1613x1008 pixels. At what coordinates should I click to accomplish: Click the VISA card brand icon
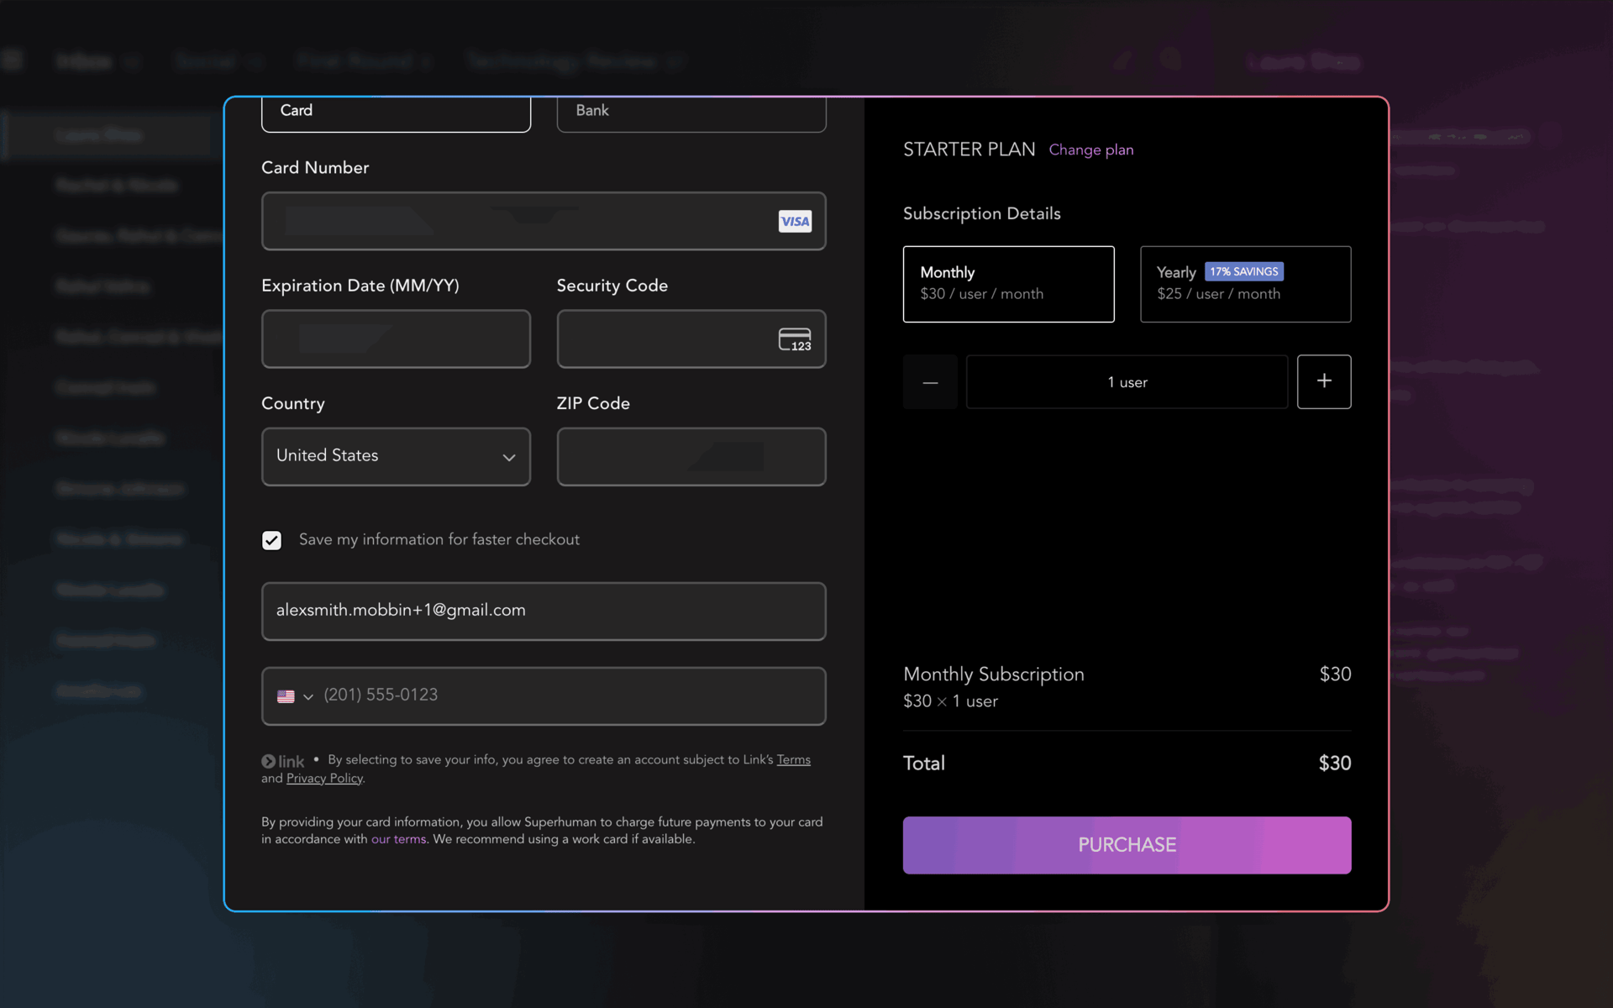(x=795, y=221)
